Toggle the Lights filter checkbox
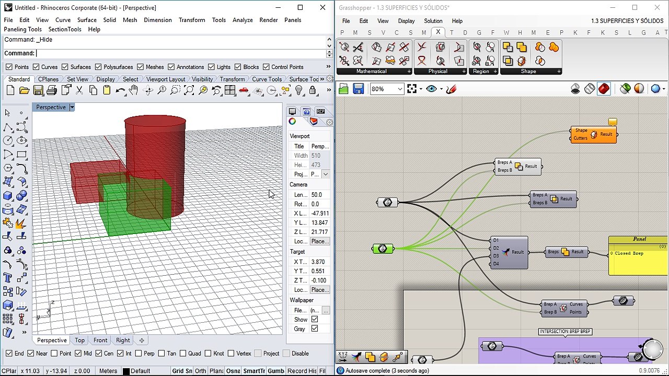This screenshot has height=376, width=669. (x=211, y=67)
